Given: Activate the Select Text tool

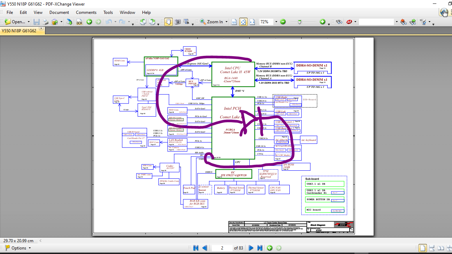Looking at the screenshot, I should tap(187, 22).
